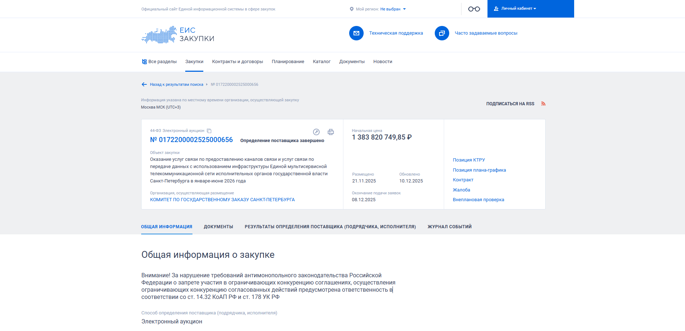Open the supplier determination results tab
The width and height of the screenshot is (685, 331).
(x=330, y=227)
